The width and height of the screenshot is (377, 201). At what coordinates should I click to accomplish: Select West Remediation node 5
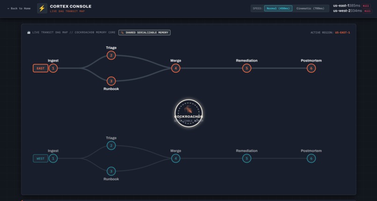[x=246, y=159]
